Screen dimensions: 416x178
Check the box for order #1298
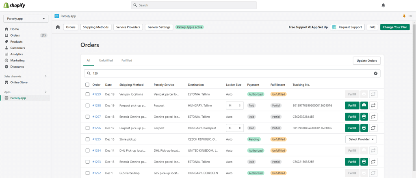tap(87, 106)
